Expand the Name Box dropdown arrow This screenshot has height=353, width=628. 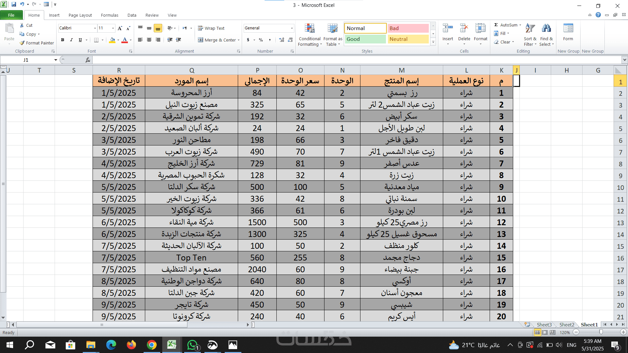point(56,60)
